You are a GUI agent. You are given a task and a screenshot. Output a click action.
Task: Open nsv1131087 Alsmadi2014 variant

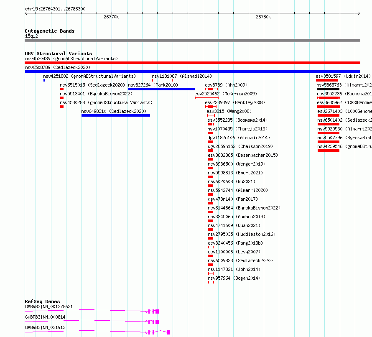pyautogui.click(x=182, y=76)
